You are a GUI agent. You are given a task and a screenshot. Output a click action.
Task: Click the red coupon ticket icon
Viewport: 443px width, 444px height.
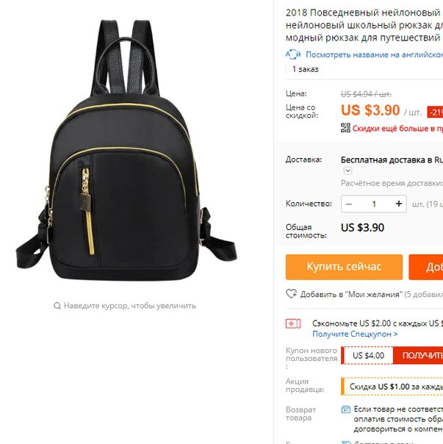pyautogui.click(x=293, y=323)
